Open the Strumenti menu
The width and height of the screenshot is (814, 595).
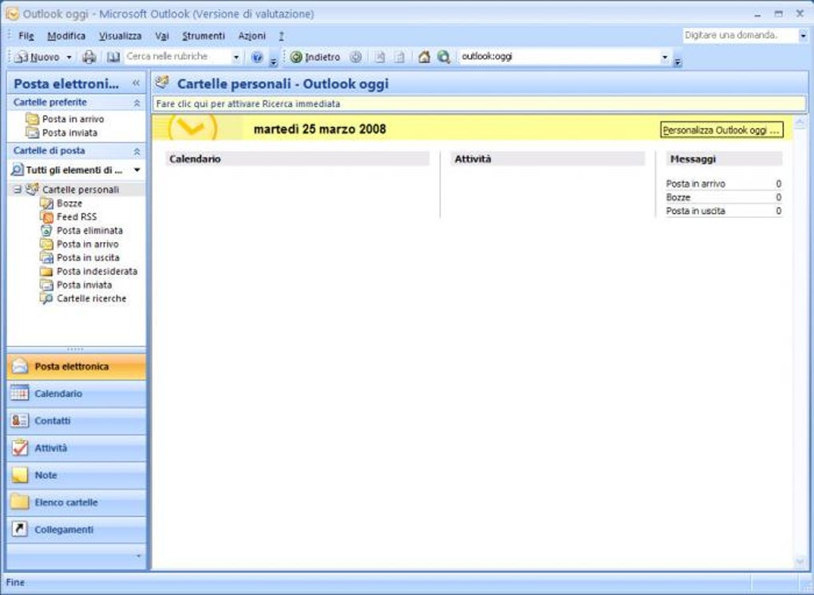point(203,36)
